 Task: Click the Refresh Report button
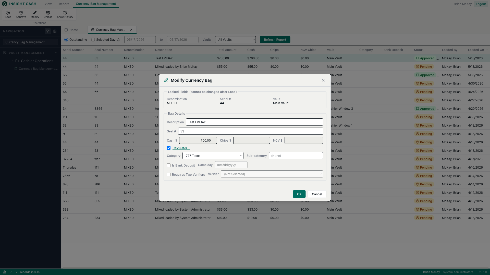[275, 40]
